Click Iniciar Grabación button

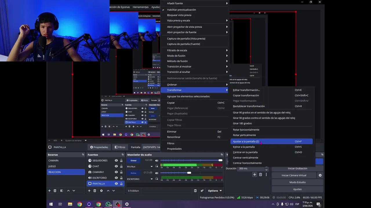point(297,168)
